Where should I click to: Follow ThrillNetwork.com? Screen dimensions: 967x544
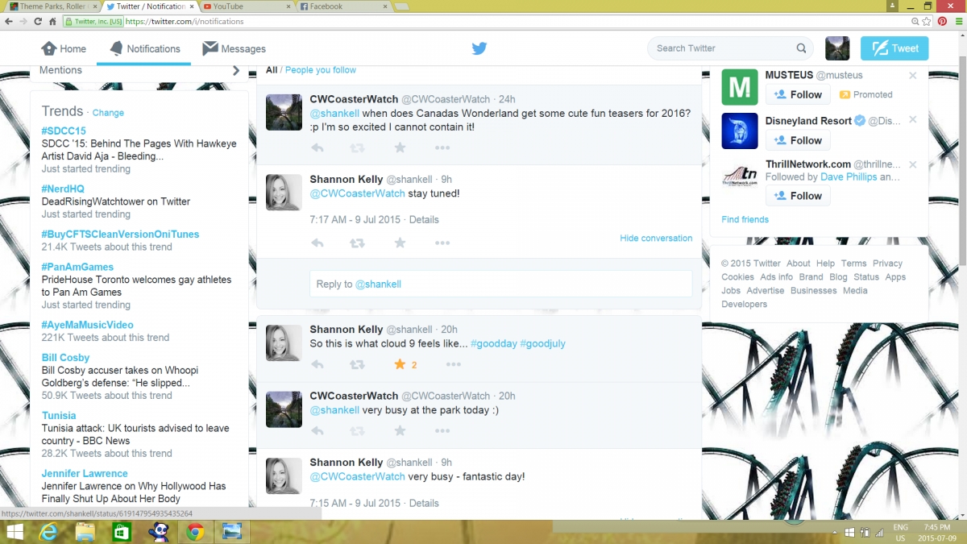pos(798,196)
